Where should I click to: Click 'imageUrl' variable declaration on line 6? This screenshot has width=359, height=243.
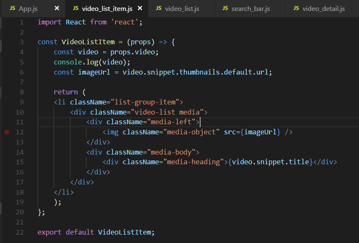click(94, 72)
